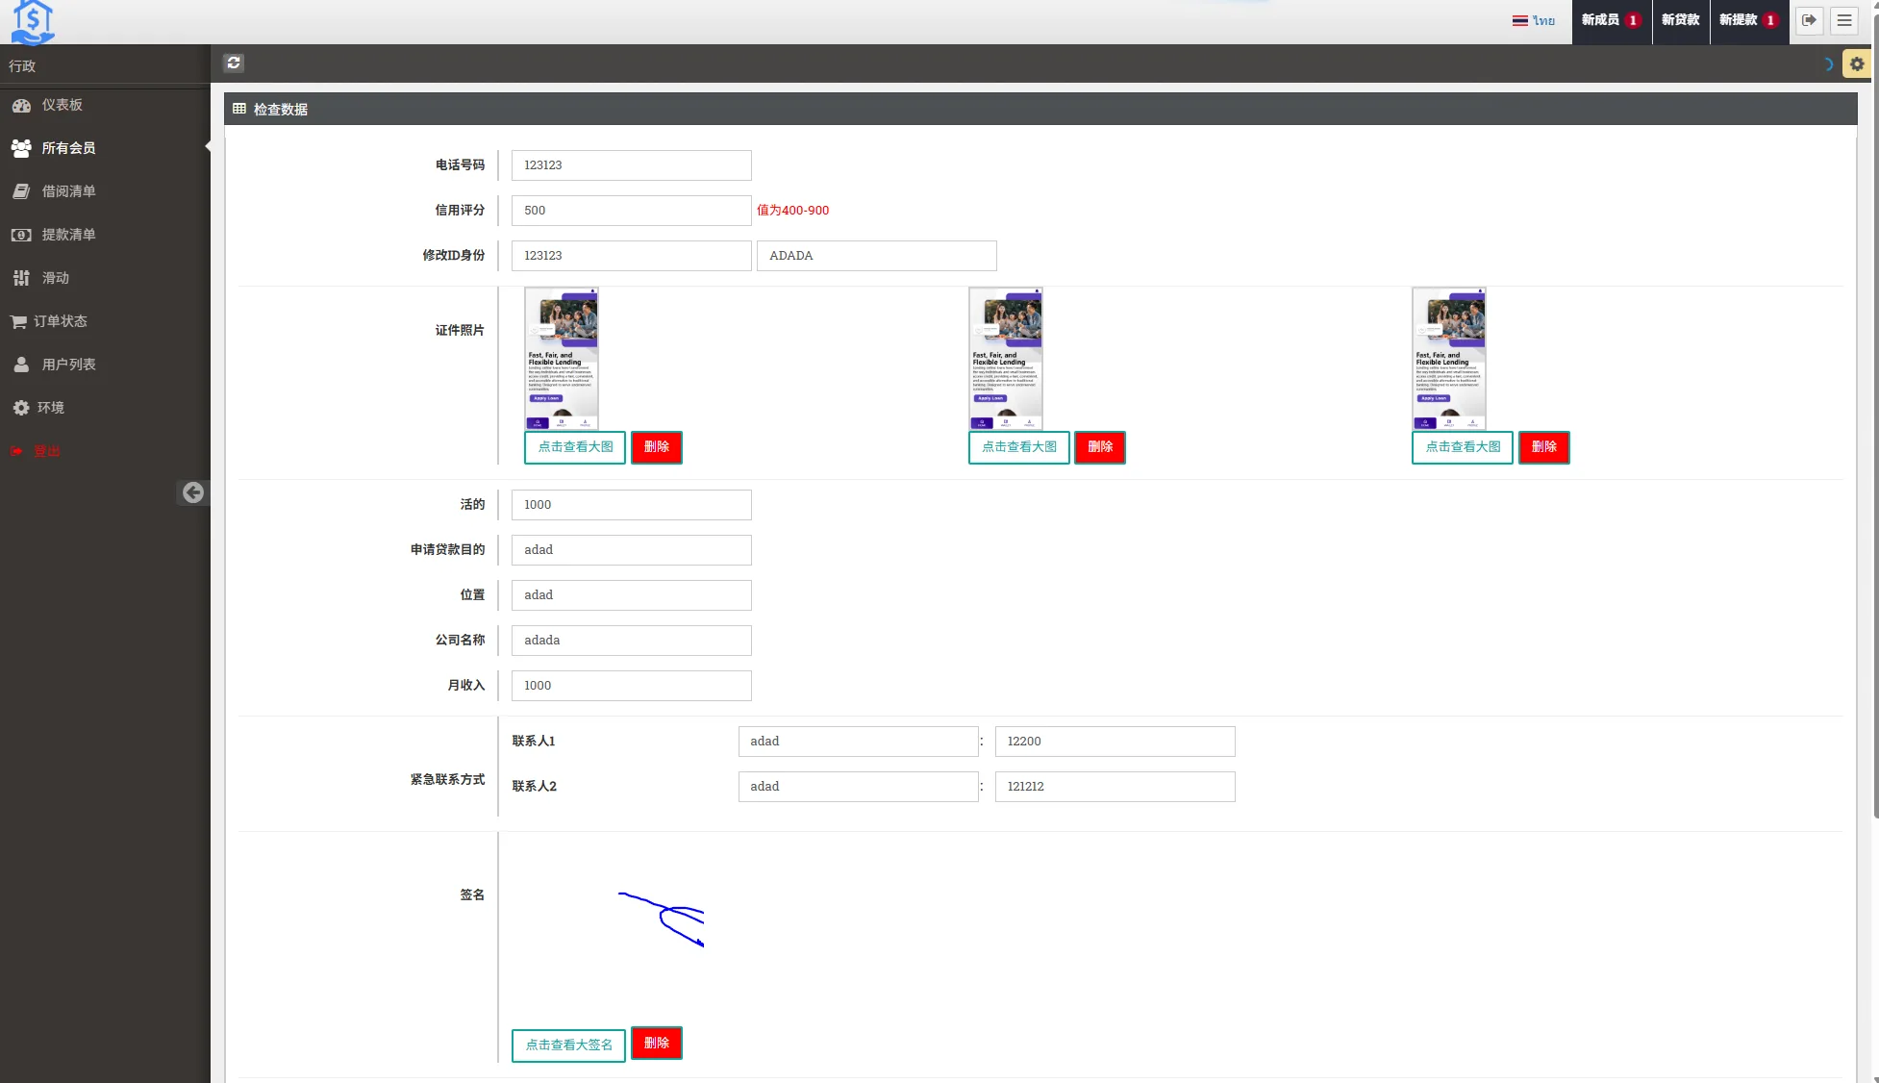Click 点击查看大图 under first ID photo

coord(575,447)
